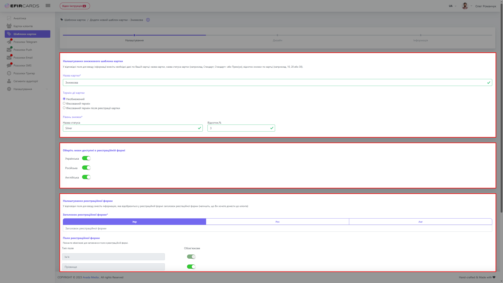Select the Картки клієнтів sidebar icon
Image resolution: width=503 pixels, height=283 pixels.
tap(9, 26)
